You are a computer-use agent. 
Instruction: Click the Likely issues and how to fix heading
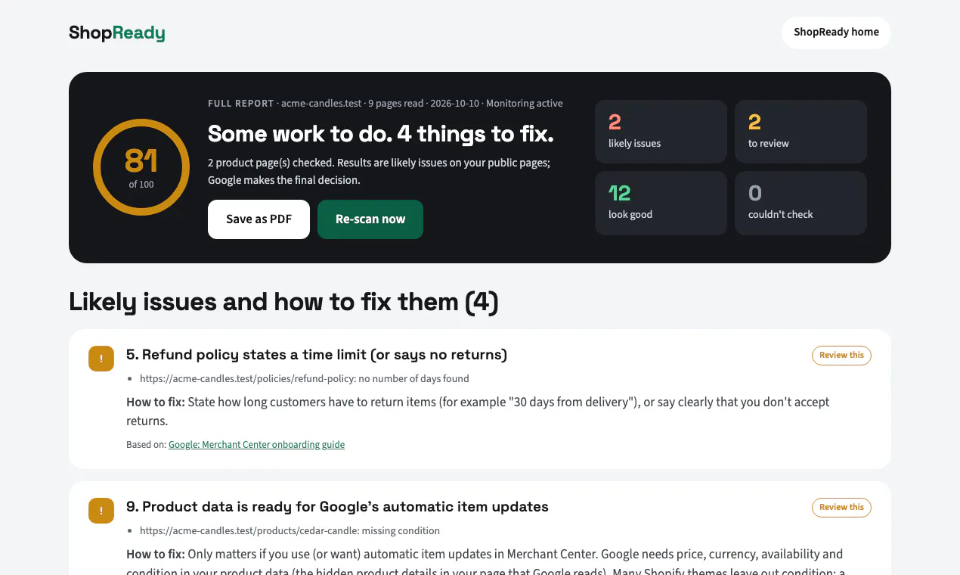point(283,302)
